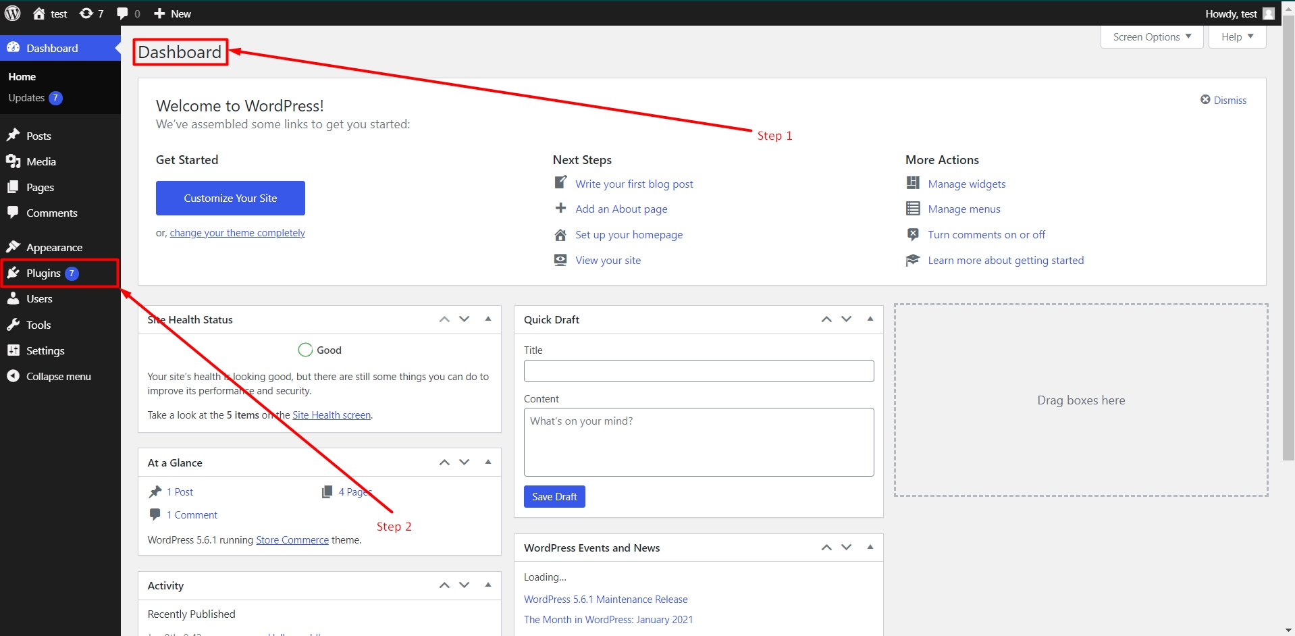Click the Quick Draft Title field
1295x636 pixels.
click(x=699, y=371)
